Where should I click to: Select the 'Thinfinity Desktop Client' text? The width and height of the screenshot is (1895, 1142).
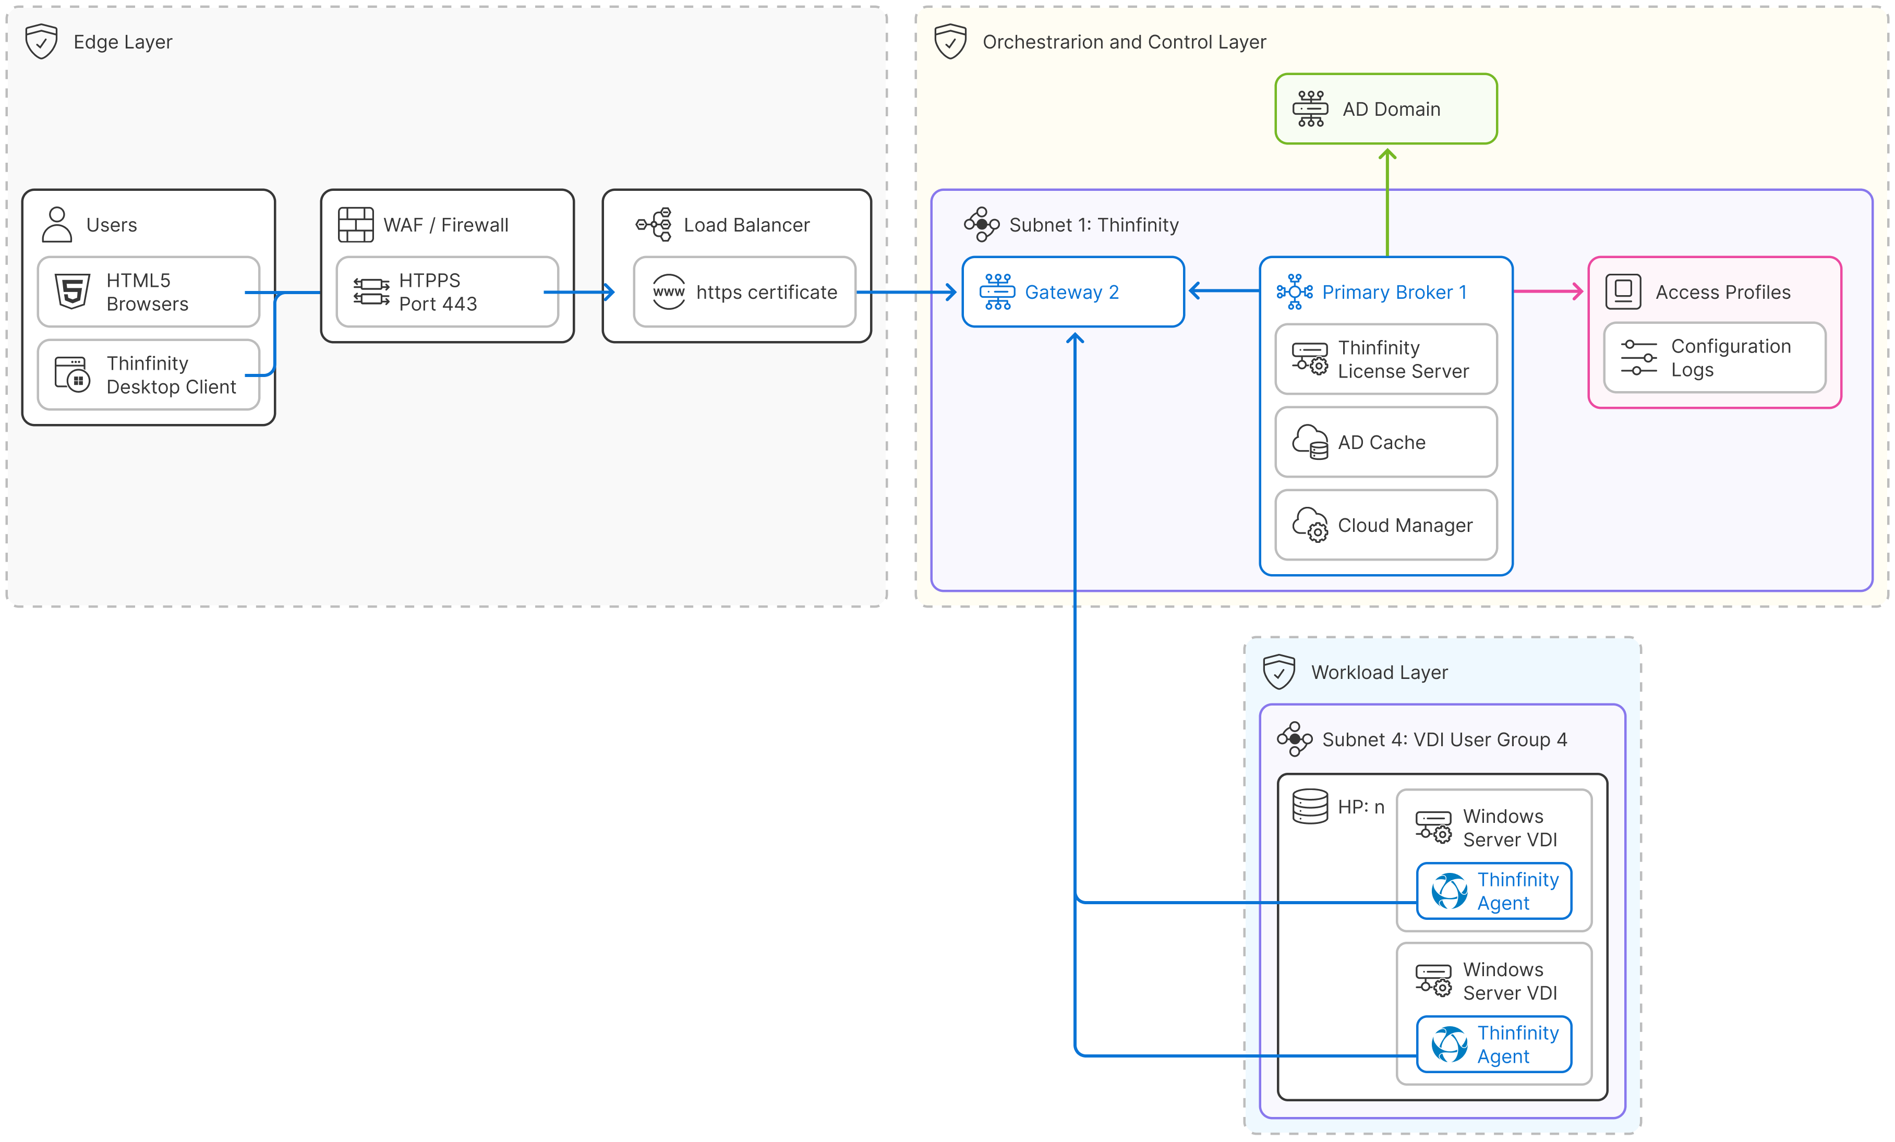(171, 374)
